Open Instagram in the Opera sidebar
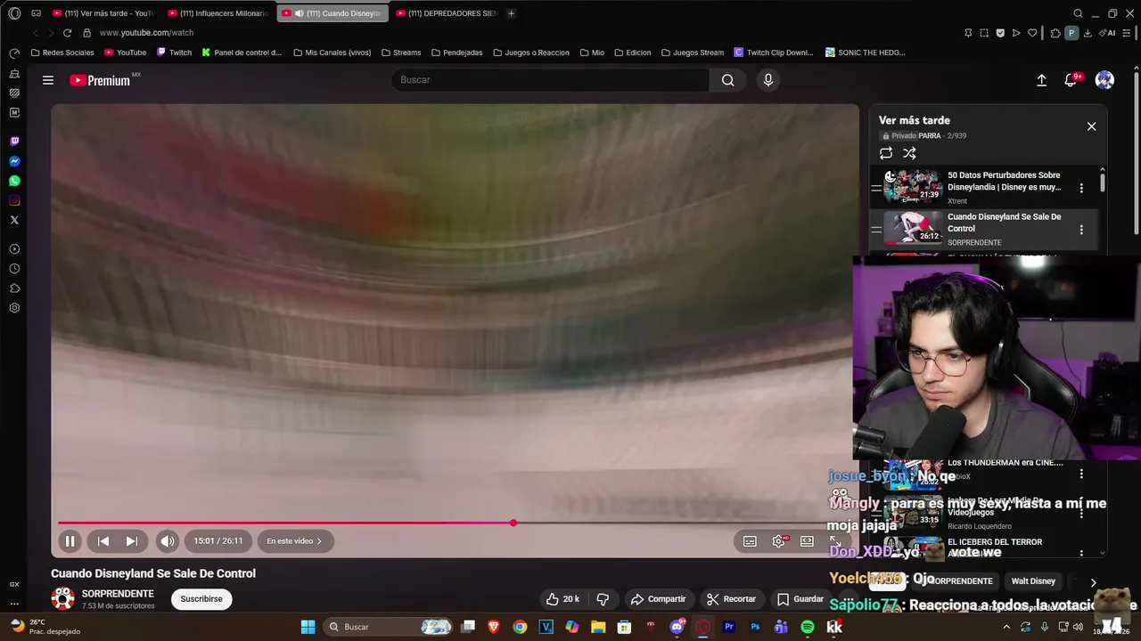The image size is (1141, 641). (14, 200)
